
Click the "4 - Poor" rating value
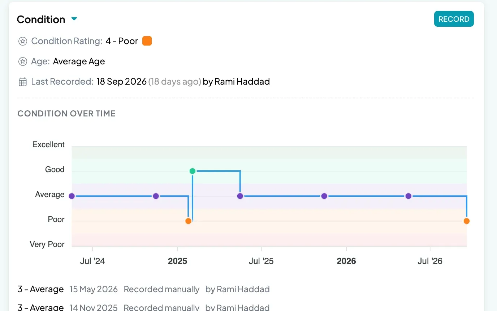(122, 41)
